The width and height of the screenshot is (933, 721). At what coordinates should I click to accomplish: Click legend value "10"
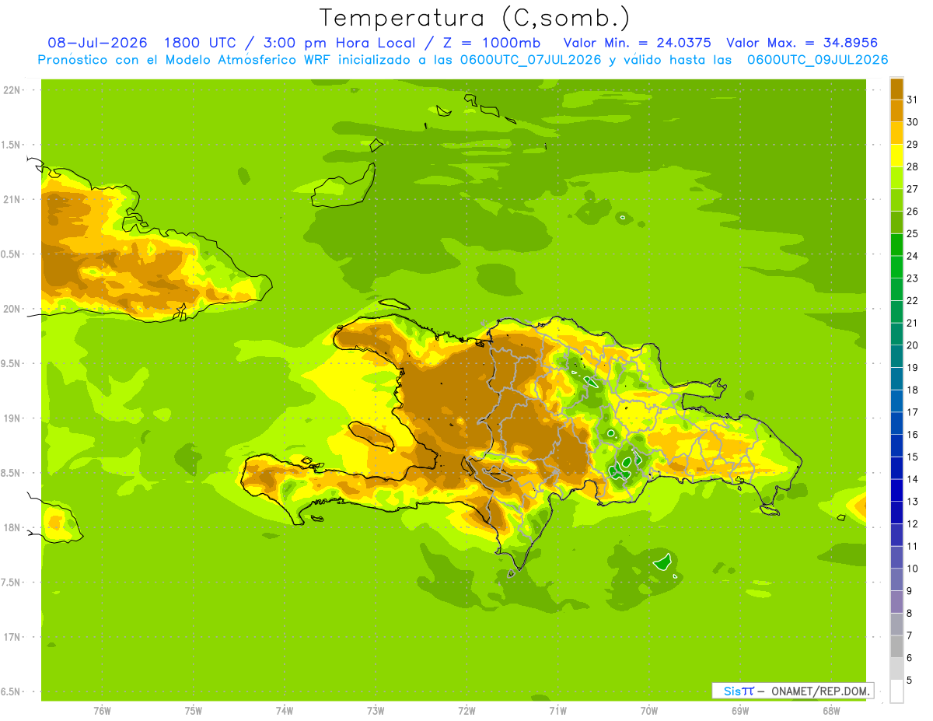tap(912, 569)
